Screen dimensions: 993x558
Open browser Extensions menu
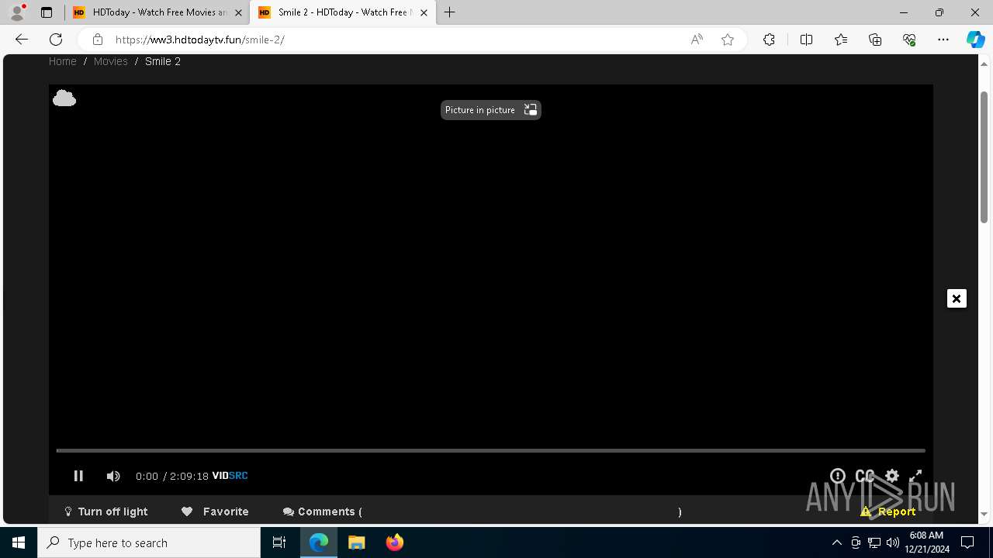769,40
